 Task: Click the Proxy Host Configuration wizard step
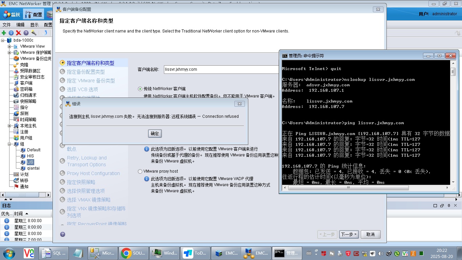pos(93,173)
